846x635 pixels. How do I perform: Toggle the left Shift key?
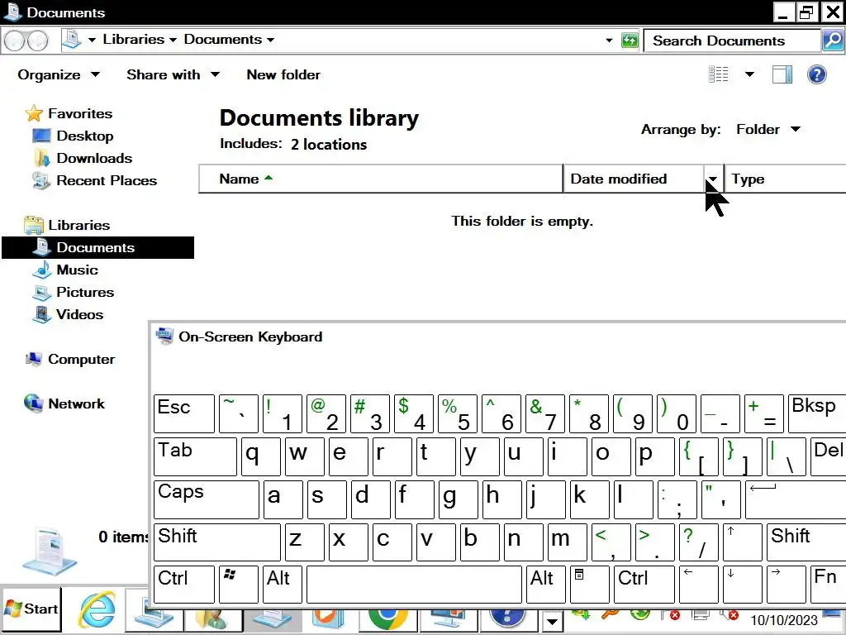pyautogui.click(x=217, y=542)
